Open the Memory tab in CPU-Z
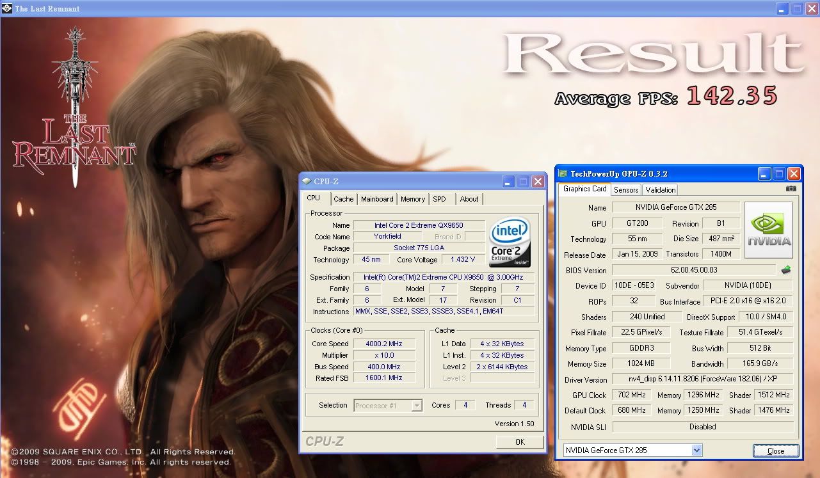This screenshot has height=478, width=820. click(x=413, y=199)
